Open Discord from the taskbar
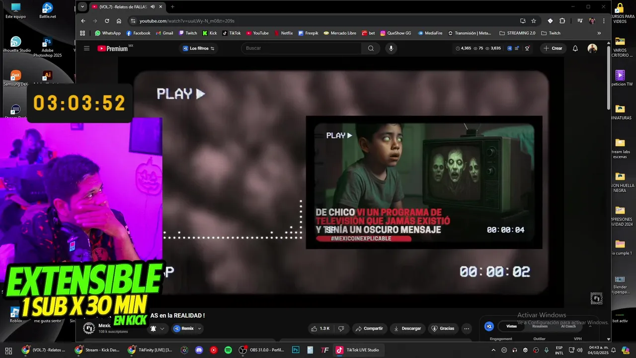636x358 pixels. pyautogui.click(x=199, y=350)
